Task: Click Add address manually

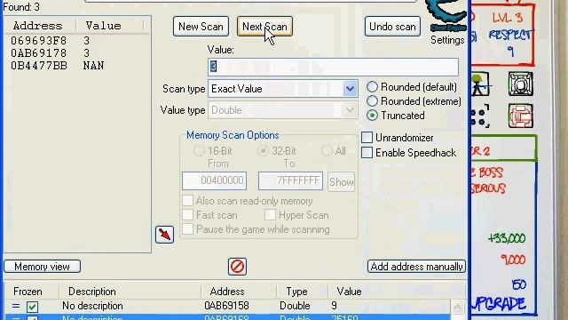Action: click(x=416, y=267)
